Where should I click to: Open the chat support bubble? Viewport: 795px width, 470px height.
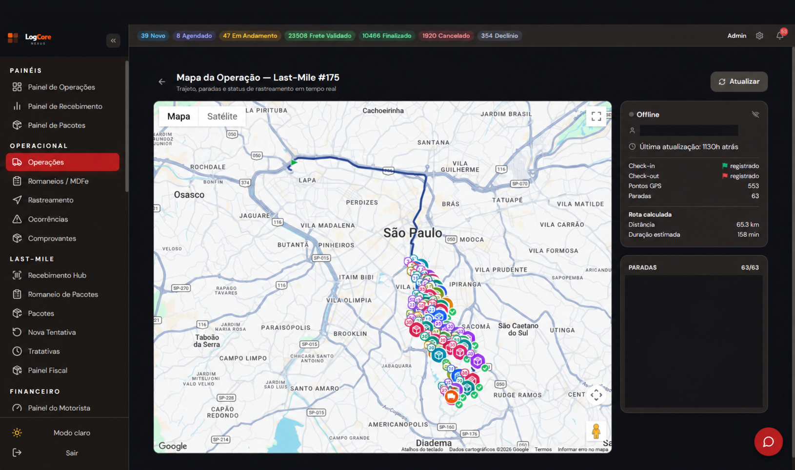pos(768,441)
